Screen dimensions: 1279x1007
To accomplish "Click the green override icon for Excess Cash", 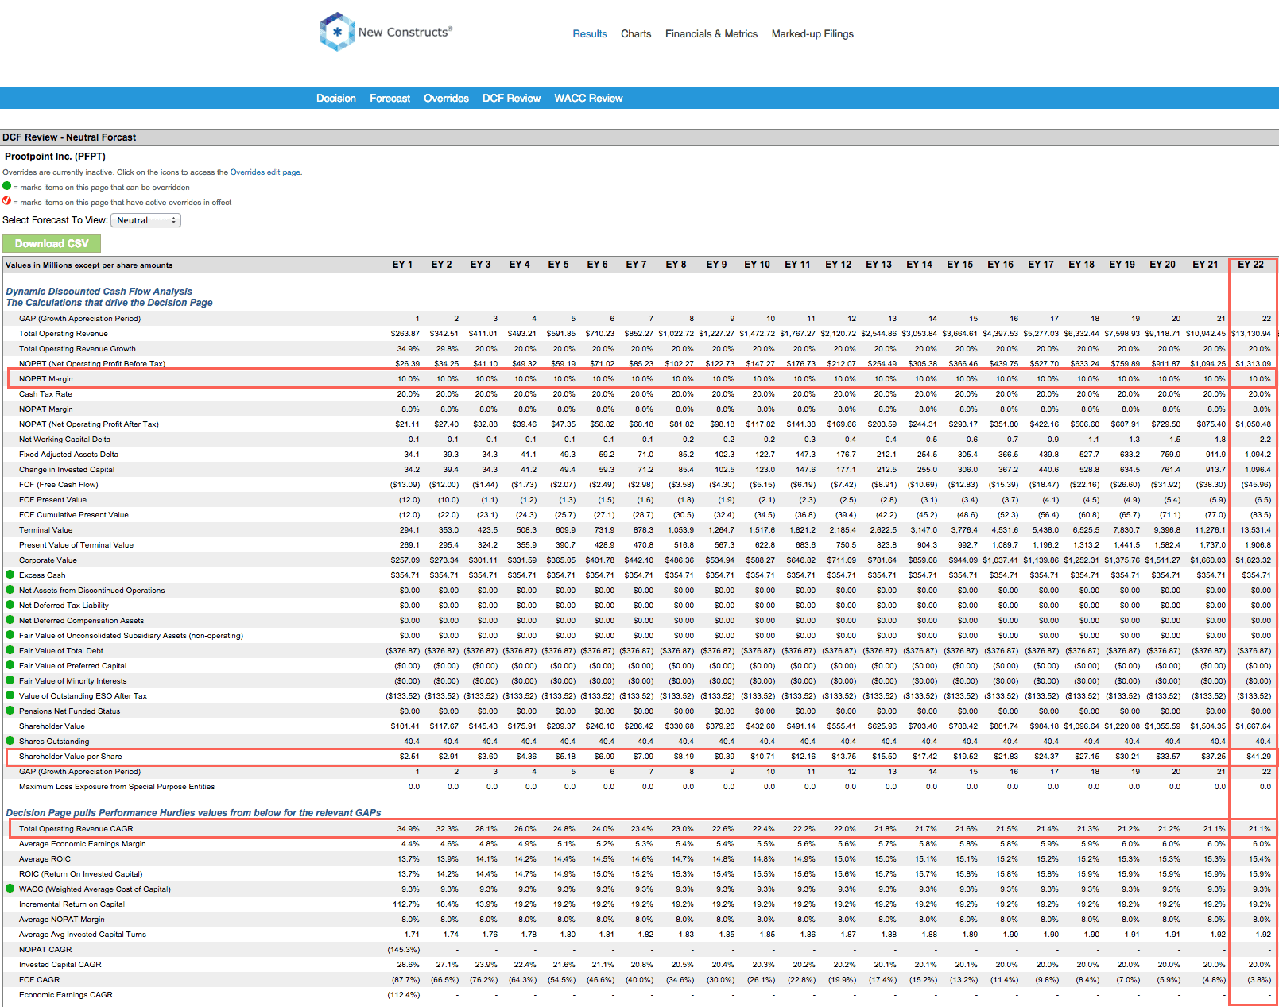I will pyautogui.click(x=10, y=574).
